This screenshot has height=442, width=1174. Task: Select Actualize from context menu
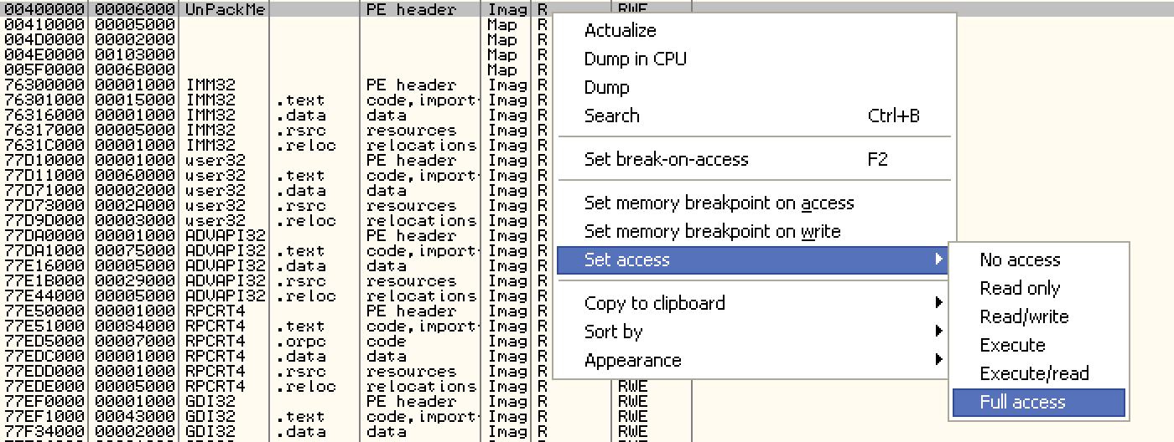point(621,31)
